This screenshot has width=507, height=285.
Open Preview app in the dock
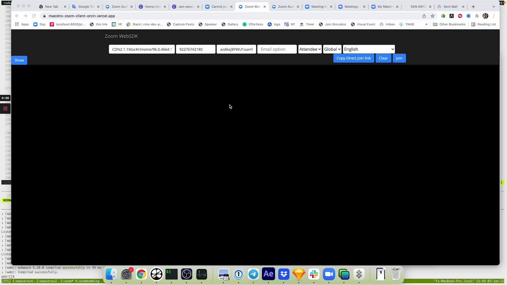[223, 274]
